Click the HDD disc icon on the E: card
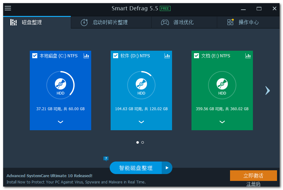 coord(222,84)
